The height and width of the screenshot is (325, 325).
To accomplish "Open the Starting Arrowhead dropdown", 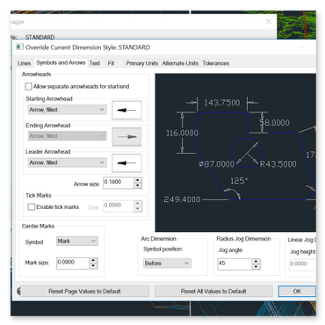I will (68, 110).
